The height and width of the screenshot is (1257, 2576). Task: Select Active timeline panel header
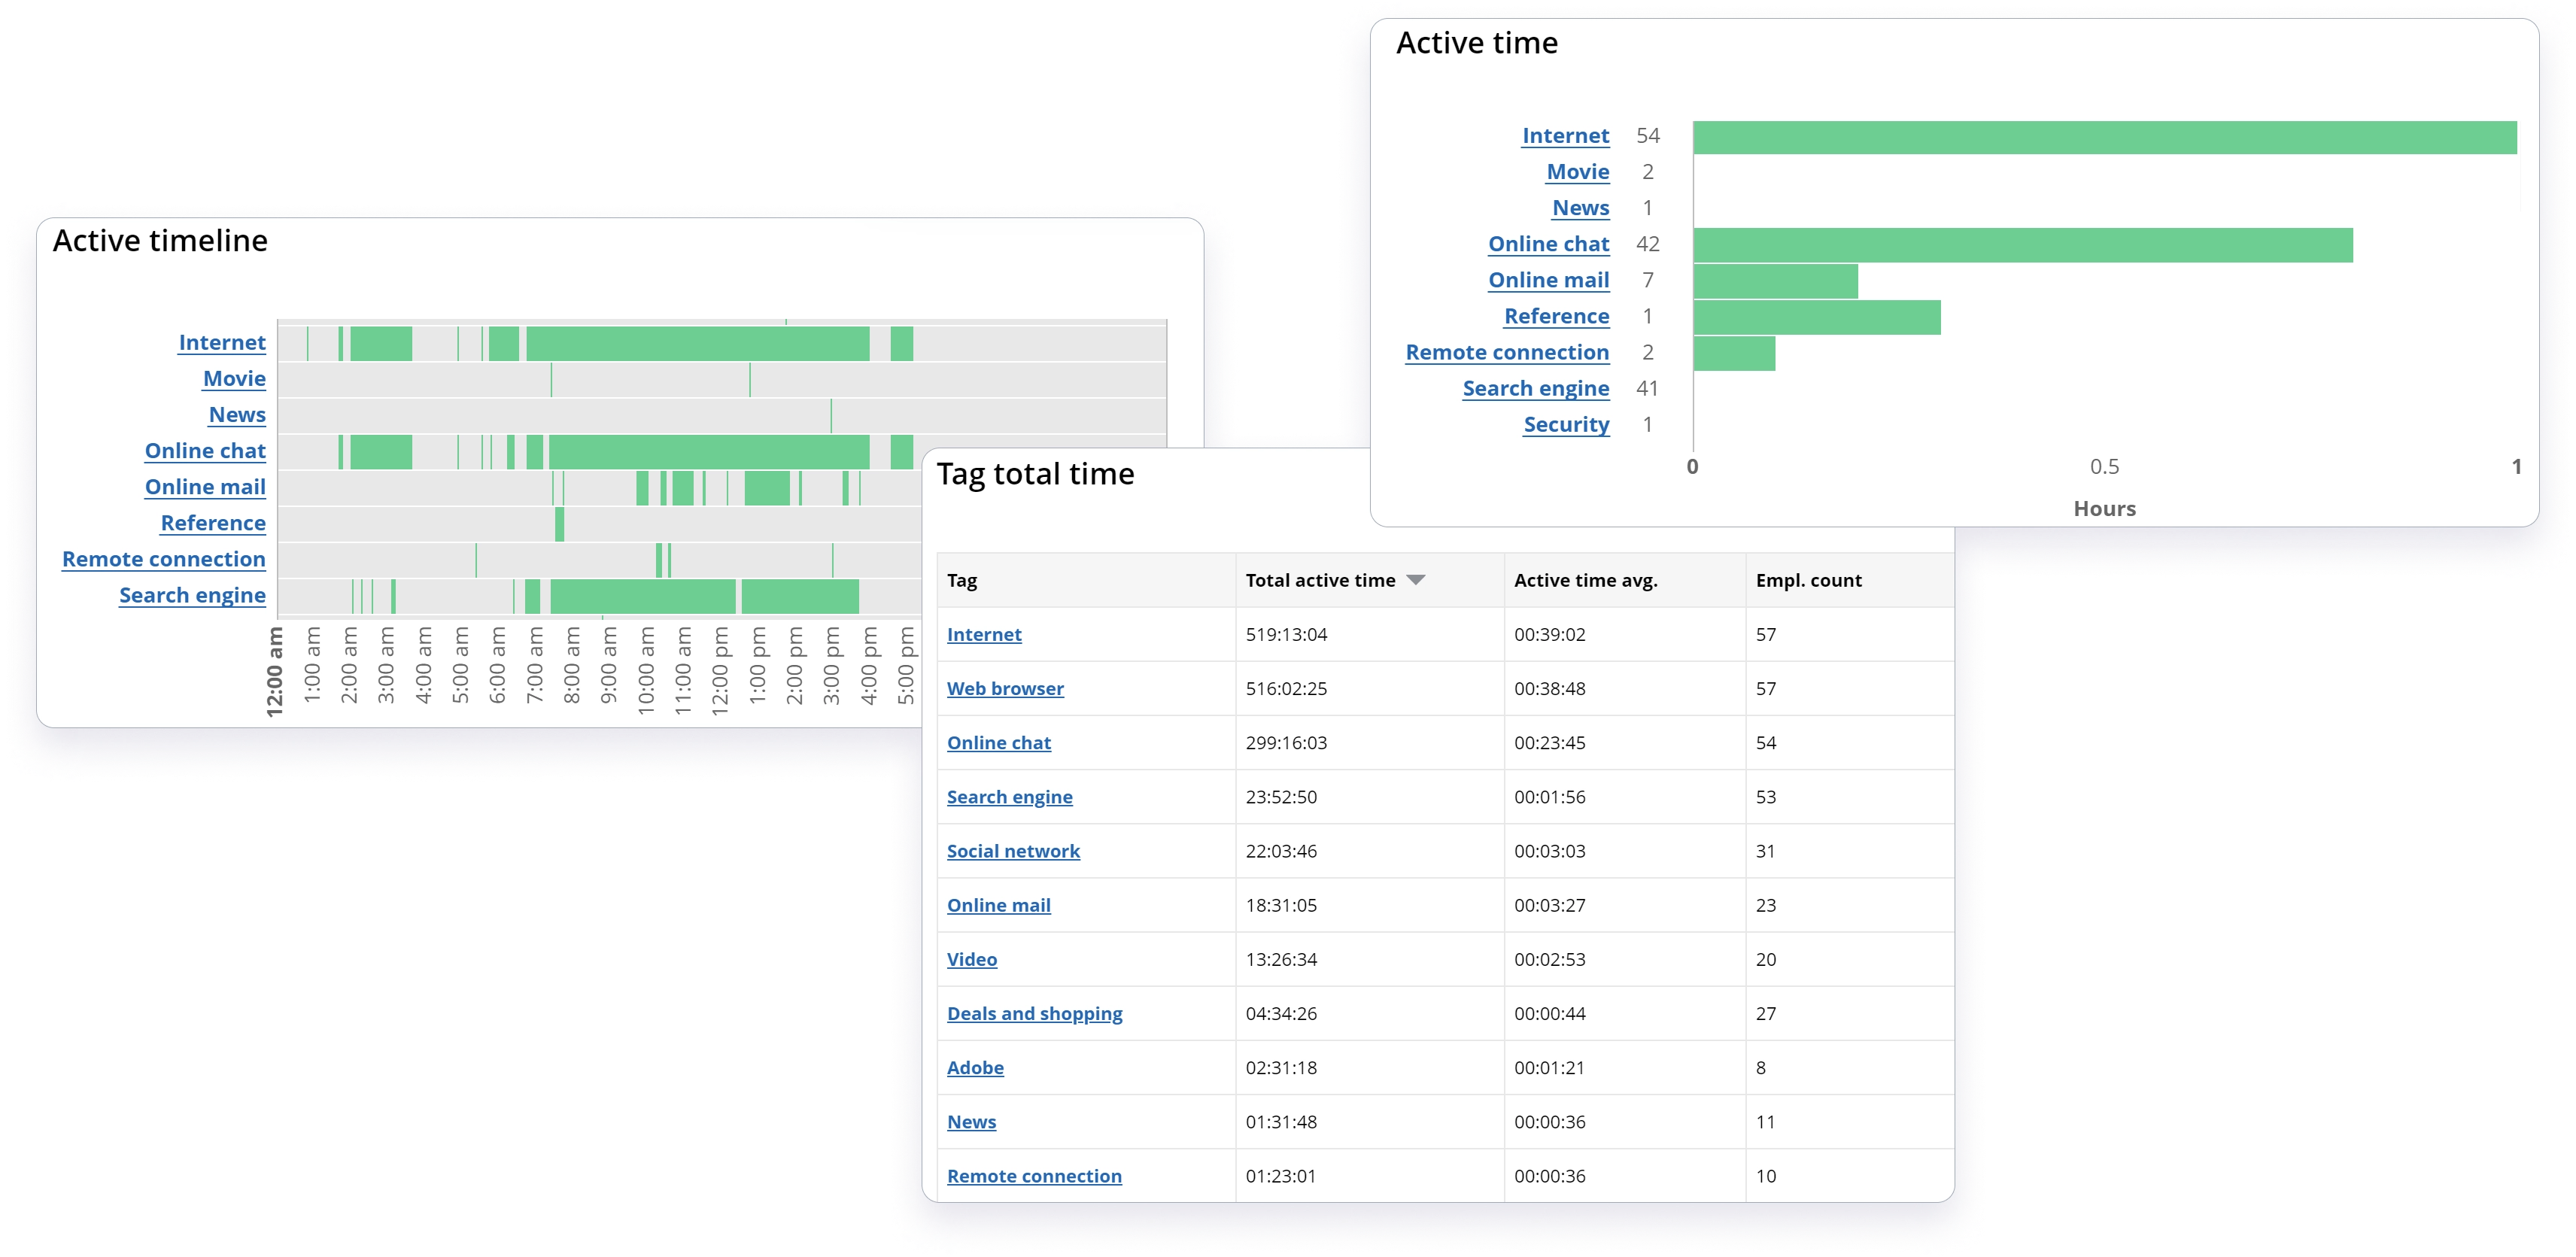[164, 243]
